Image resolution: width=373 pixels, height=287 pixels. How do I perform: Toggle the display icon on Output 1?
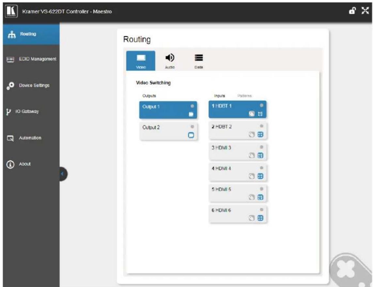(191, 114)
